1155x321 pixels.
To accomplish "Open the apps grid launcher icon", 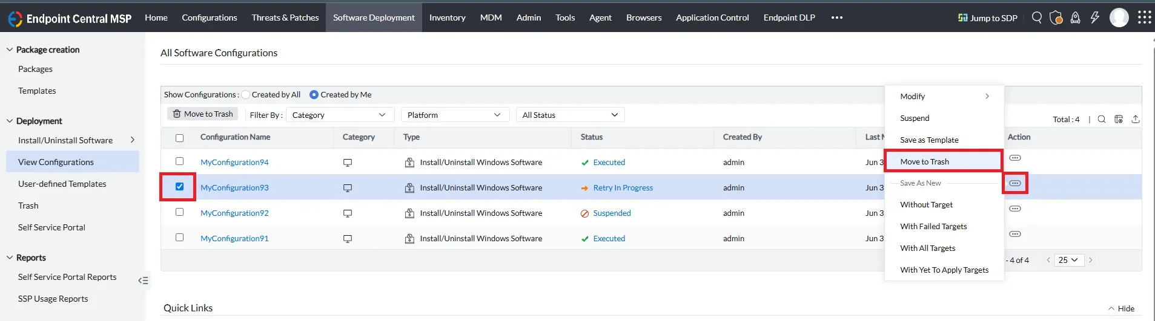I will pyautogui.click(x=1144, y=18).
